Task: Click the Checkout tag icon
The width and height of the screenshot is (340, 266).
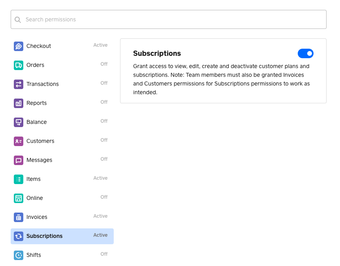Action: point(19,46)
